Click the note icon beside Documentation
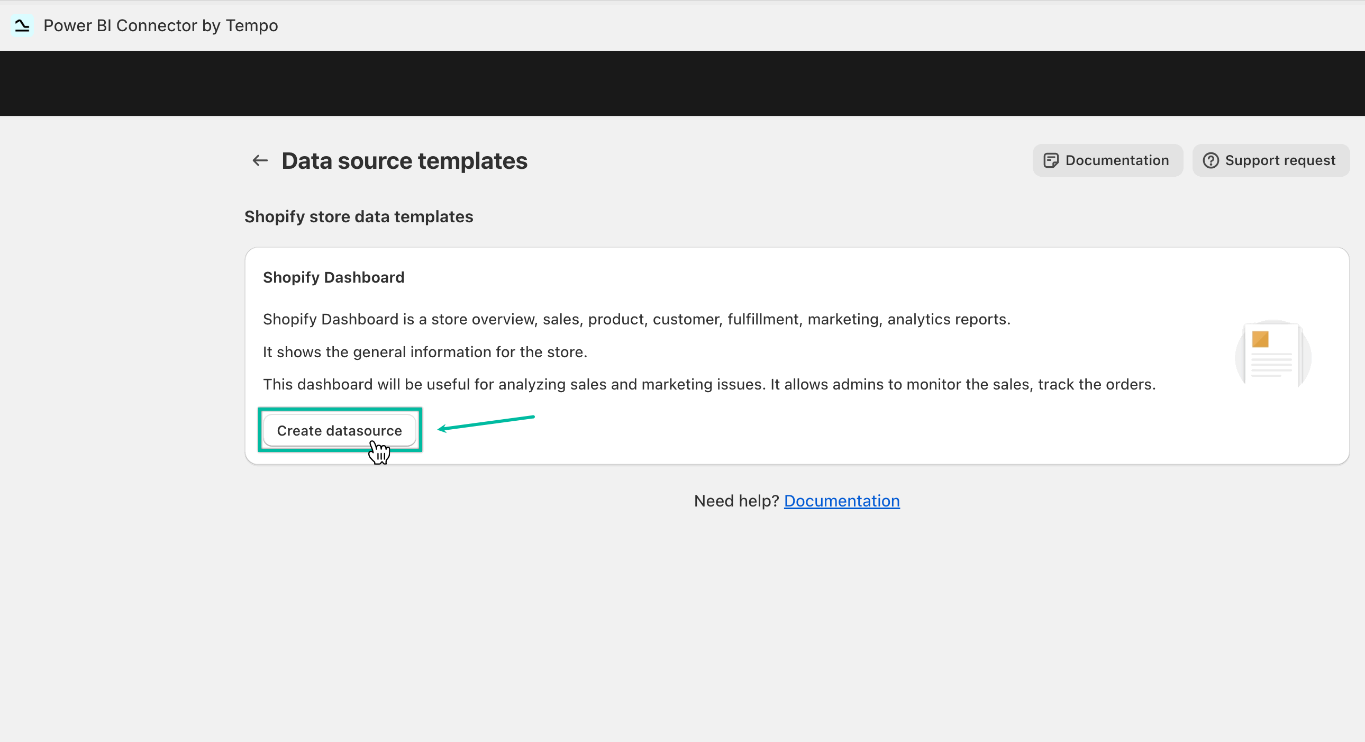 [1051, 160]
